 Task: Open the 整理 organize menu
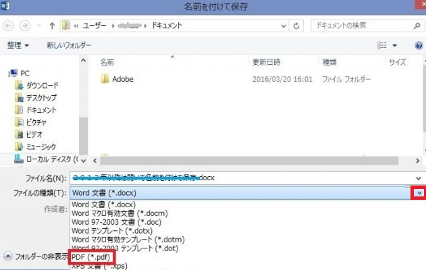pos(18,45)
